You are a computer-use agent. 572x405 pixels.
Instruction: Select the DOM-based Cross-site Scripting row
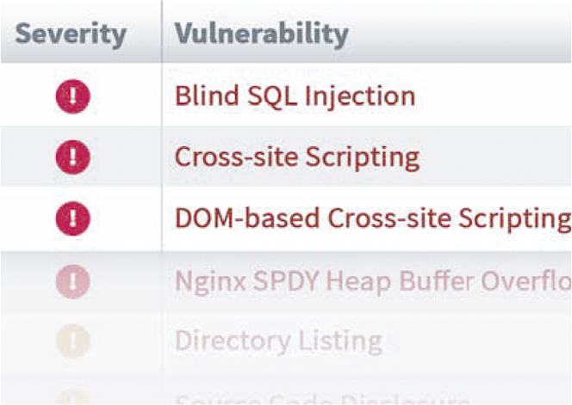coord(286,218)
